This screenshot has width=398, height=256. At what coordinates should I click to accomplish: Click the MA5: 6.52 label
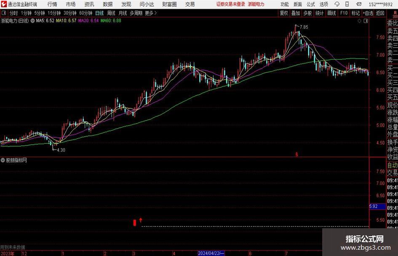tap(45, 21)
